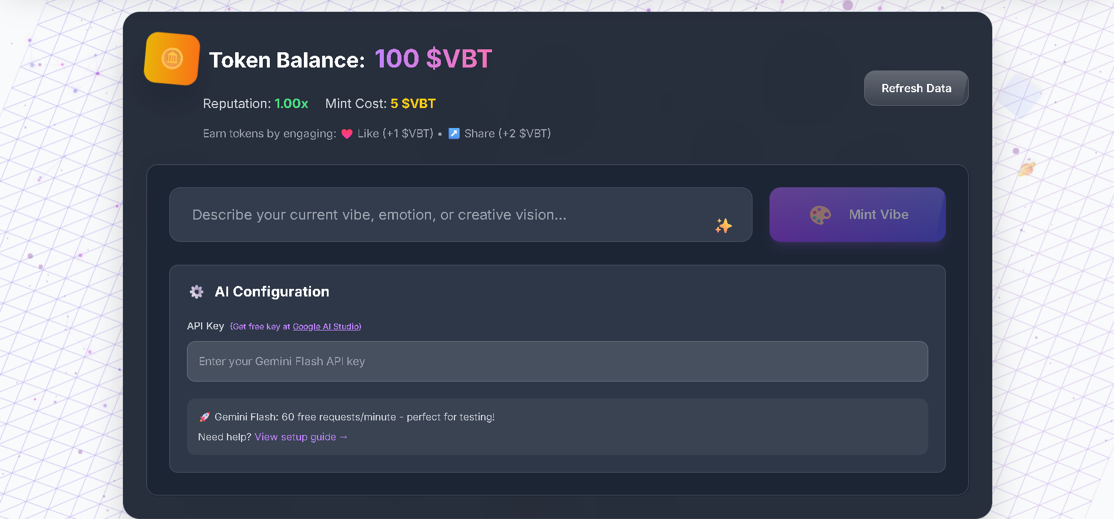The width and height of the screenshot is (1114, 519).
Task: Focus the Gemini Flash API key field
Action: click(557, 362)
